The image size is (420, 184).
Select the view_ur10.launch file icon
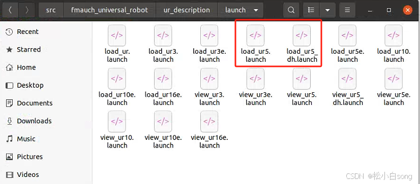pyautogui.click(x=117, y=122)
